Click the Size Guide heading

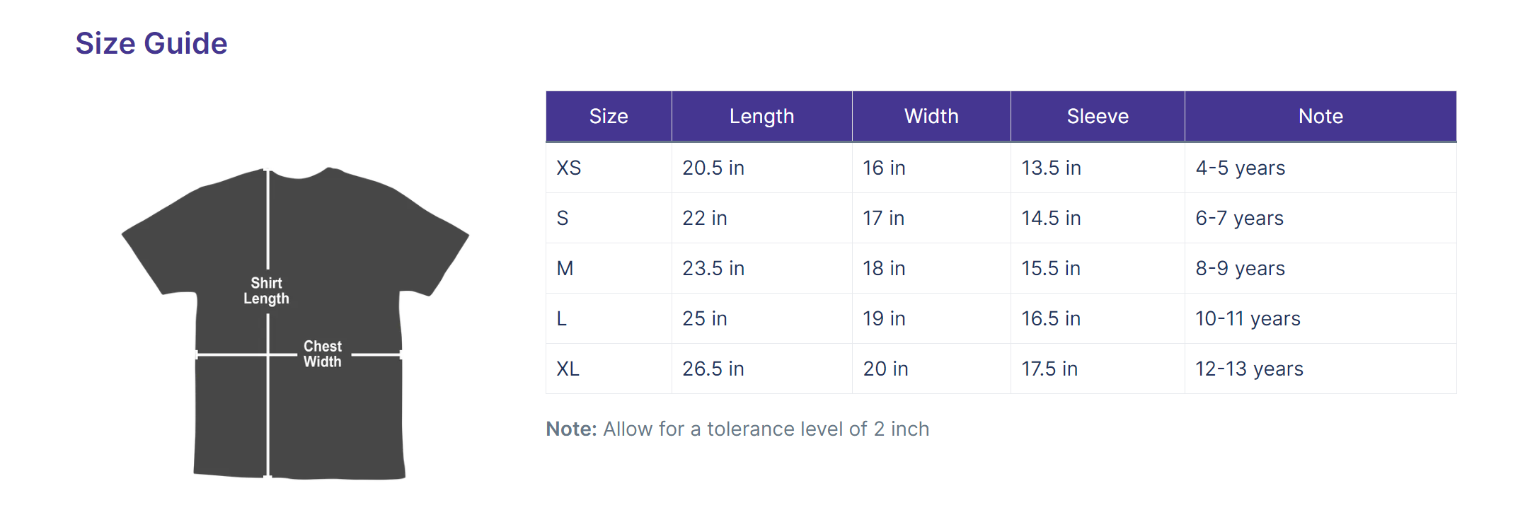point(151,44)
